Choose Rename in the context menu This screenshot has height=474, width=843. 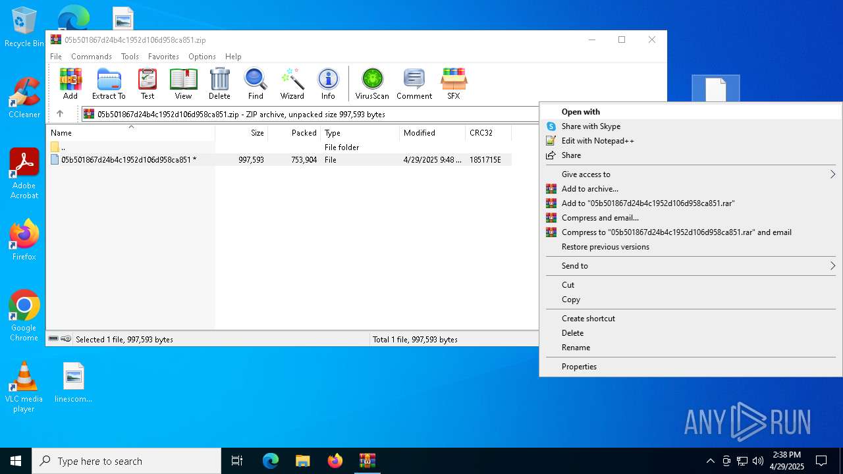pos(692,348)
